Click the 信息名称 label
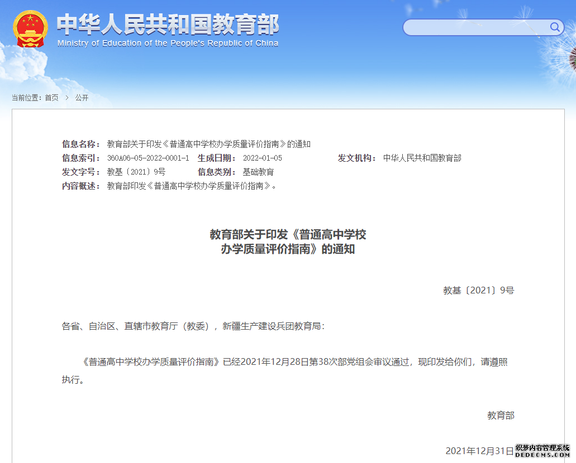This screenshot has height=463, width=576. (81, 144)
